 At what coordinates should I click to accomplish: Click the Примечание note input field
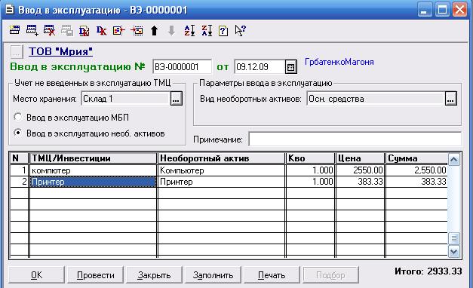click(355, 139)
